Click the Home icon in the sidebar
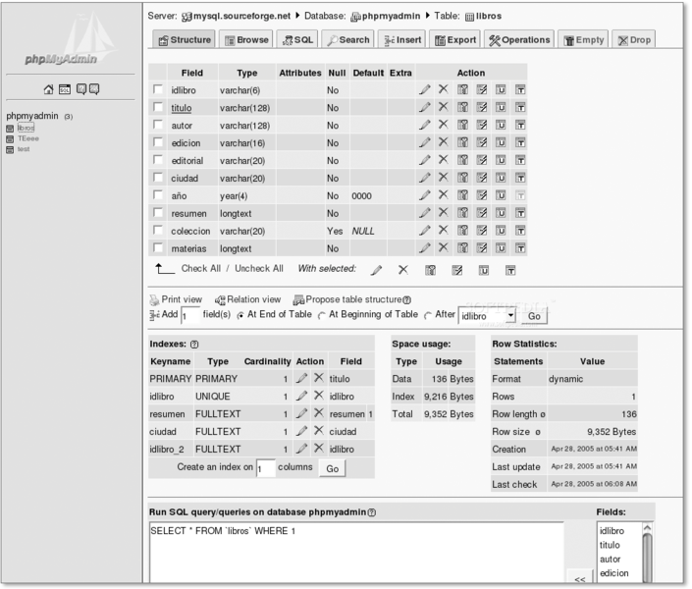The width and height of the screenshot is (692, 589). click(46, 90)
